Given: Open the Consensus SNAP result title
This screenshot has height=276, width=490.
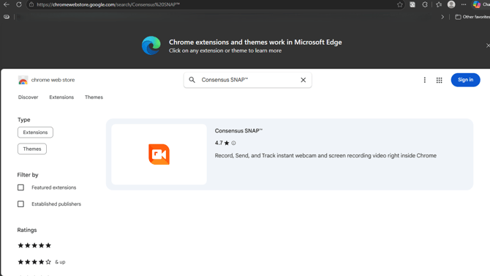Looking at the screenshot, I should (x=238, y=131).
